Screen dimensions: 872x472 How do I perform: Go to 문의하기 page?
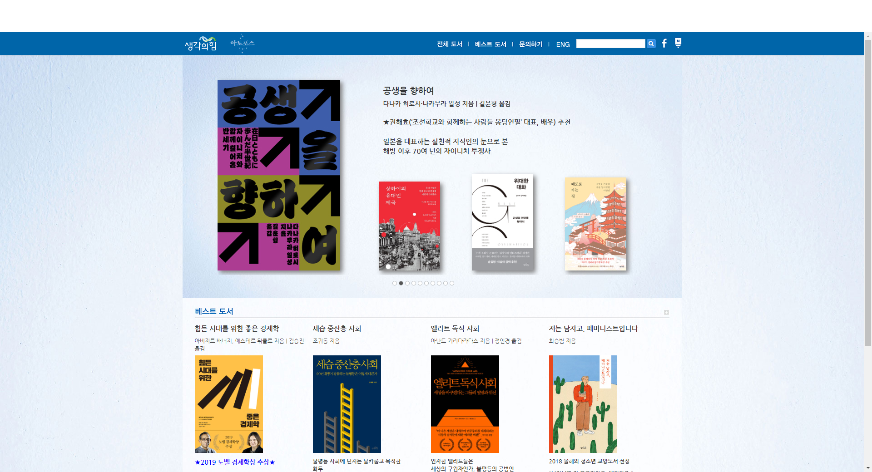click(531, 44)
